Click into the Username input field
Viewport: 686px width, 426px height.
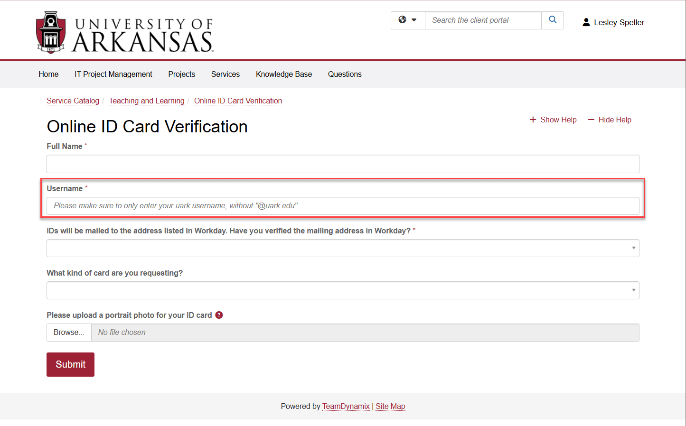click(343, 206)
